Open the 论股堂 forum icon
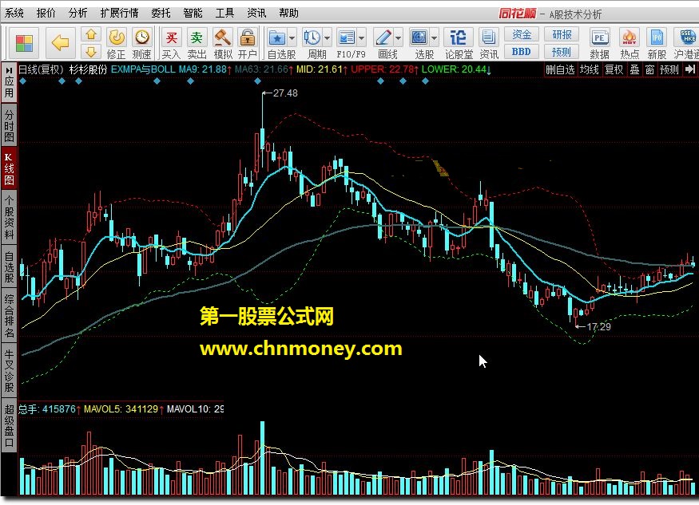Image resolution: width=699 pixels, height=505 pixels. [x=458, y=37]
